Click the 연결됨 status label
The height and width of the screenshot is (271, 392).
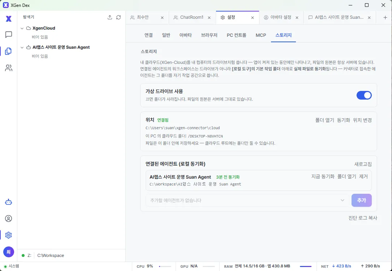[x=163, y=120]
